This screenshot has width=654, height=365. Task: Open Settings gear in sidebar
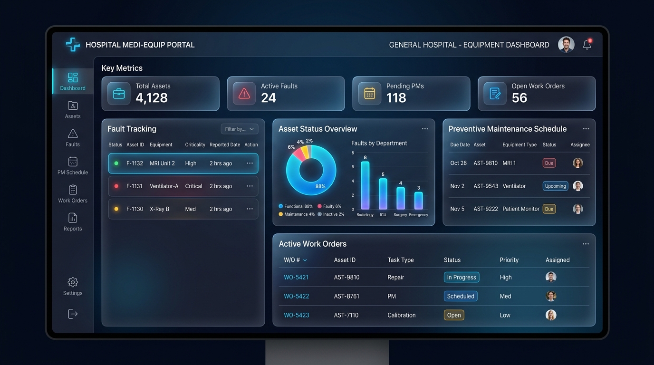coord(73,282)
